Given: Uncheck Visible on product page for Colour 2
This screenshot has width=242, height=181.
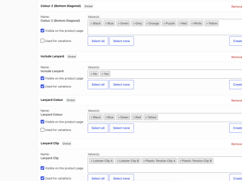Looking at the screenshot, I should click(43, 30).
